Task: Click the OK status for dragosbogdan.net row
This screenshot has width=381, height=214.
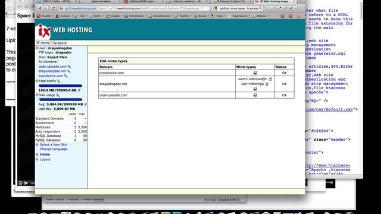Action: pyautogui.click(x=285, y=84)
